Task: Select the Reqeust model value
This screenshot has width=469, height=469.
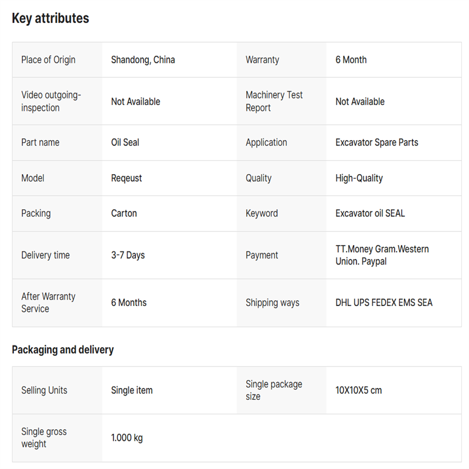Action: click(x=127, y=178)
